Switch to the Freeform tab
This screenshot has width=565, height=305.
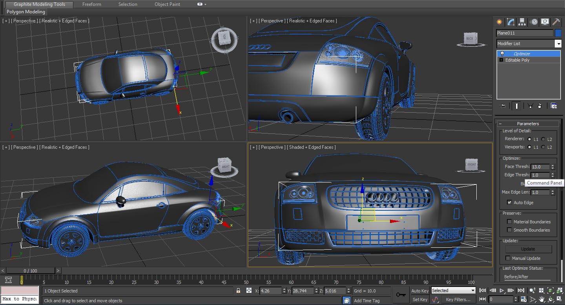[92, 4]
